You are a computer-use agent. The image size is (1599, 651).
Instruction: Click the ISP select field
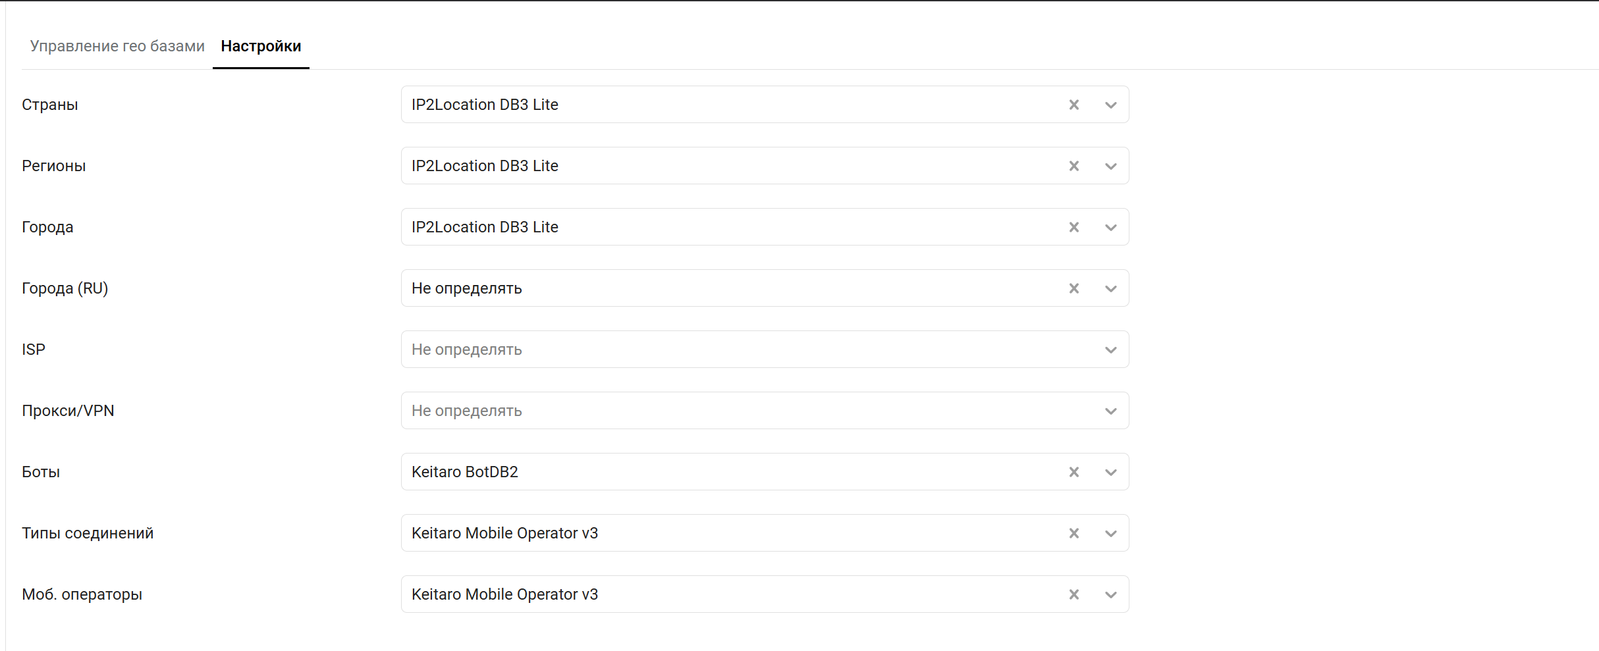[724, 350]
